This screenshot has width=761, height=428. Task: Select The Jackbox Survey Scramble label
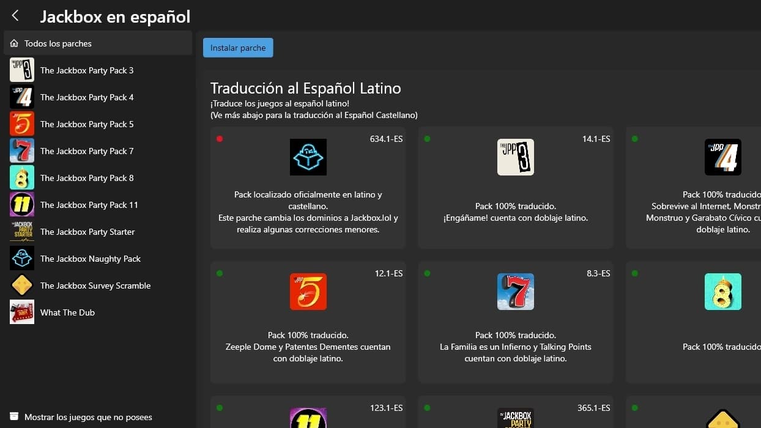tap(95, 286)
